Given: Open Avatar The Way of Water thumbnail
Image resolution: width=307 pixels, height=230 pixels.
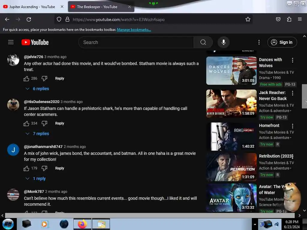Looking at the screenshot, I should [231, 198].
